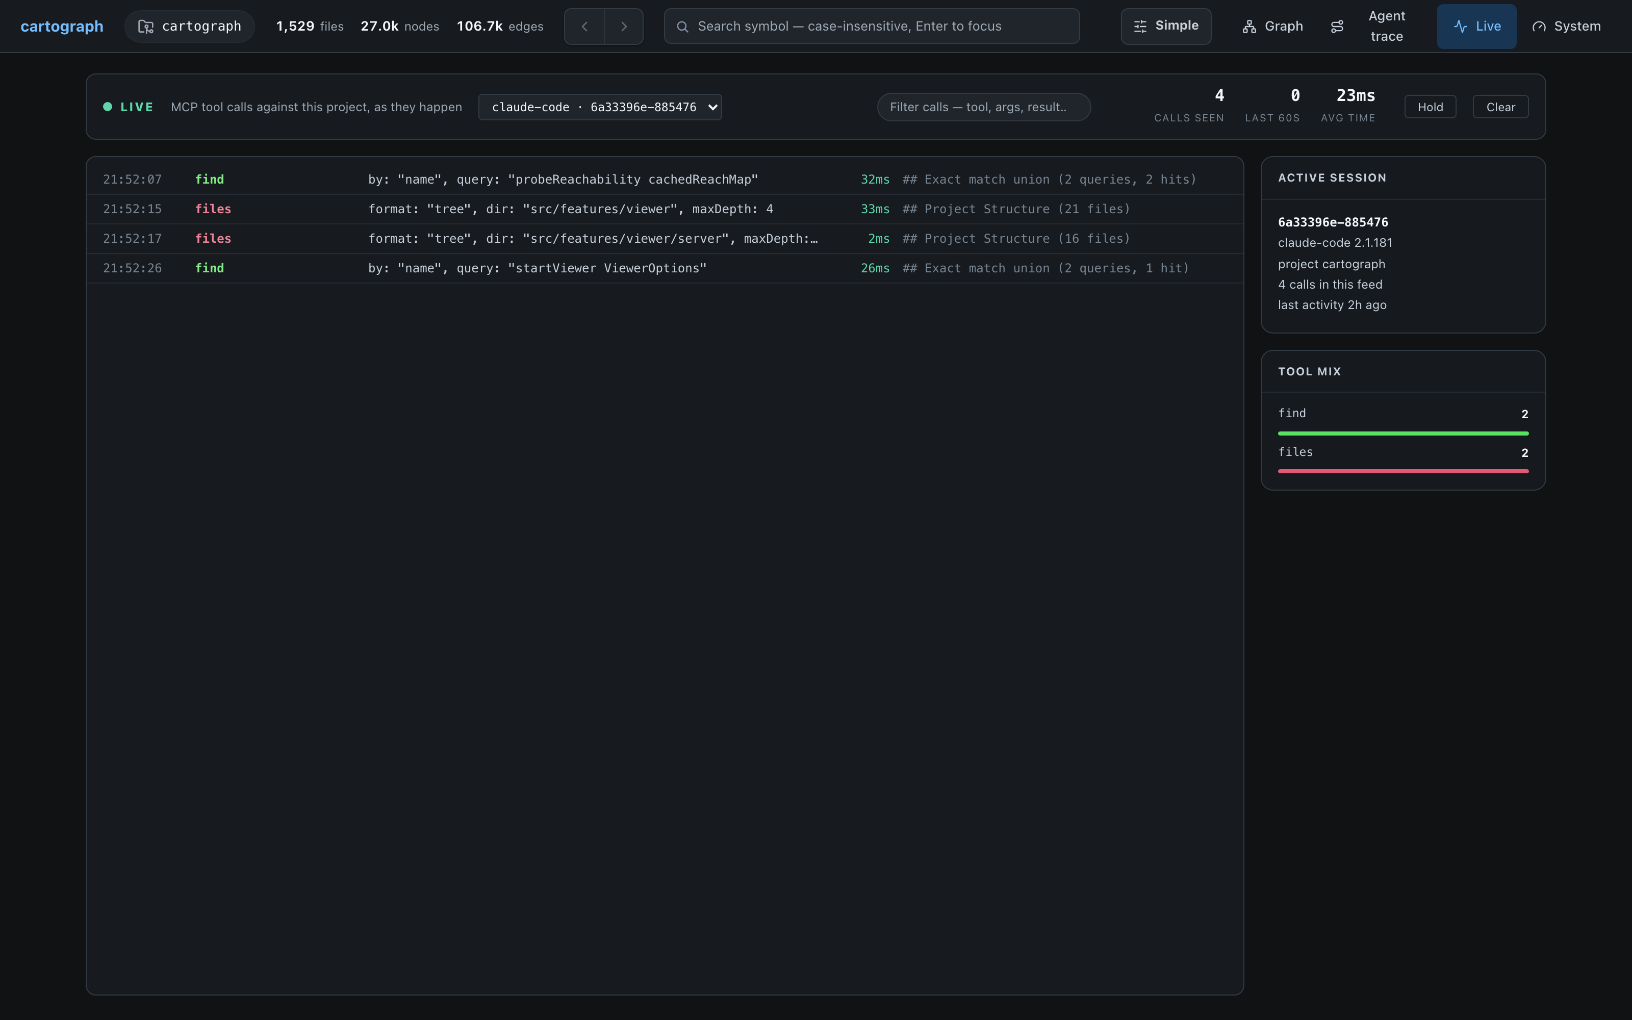1632x1020 pixels.
Task: Go back with the left chevron
Action: coord(584,27)
